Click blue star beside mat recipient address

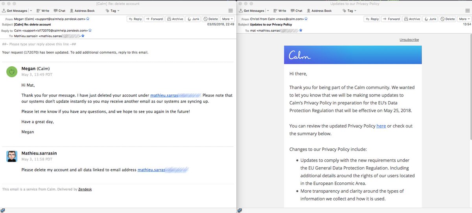pos(301,30)
